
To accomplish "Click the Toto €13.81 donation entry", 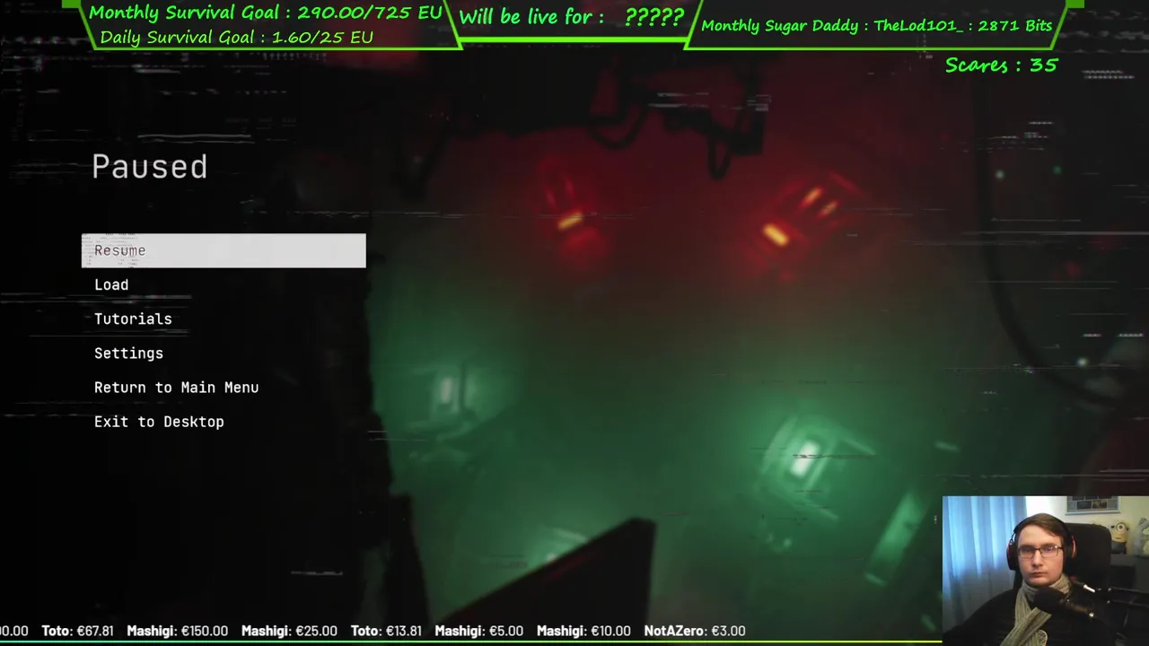I will (x=386, y=631).
